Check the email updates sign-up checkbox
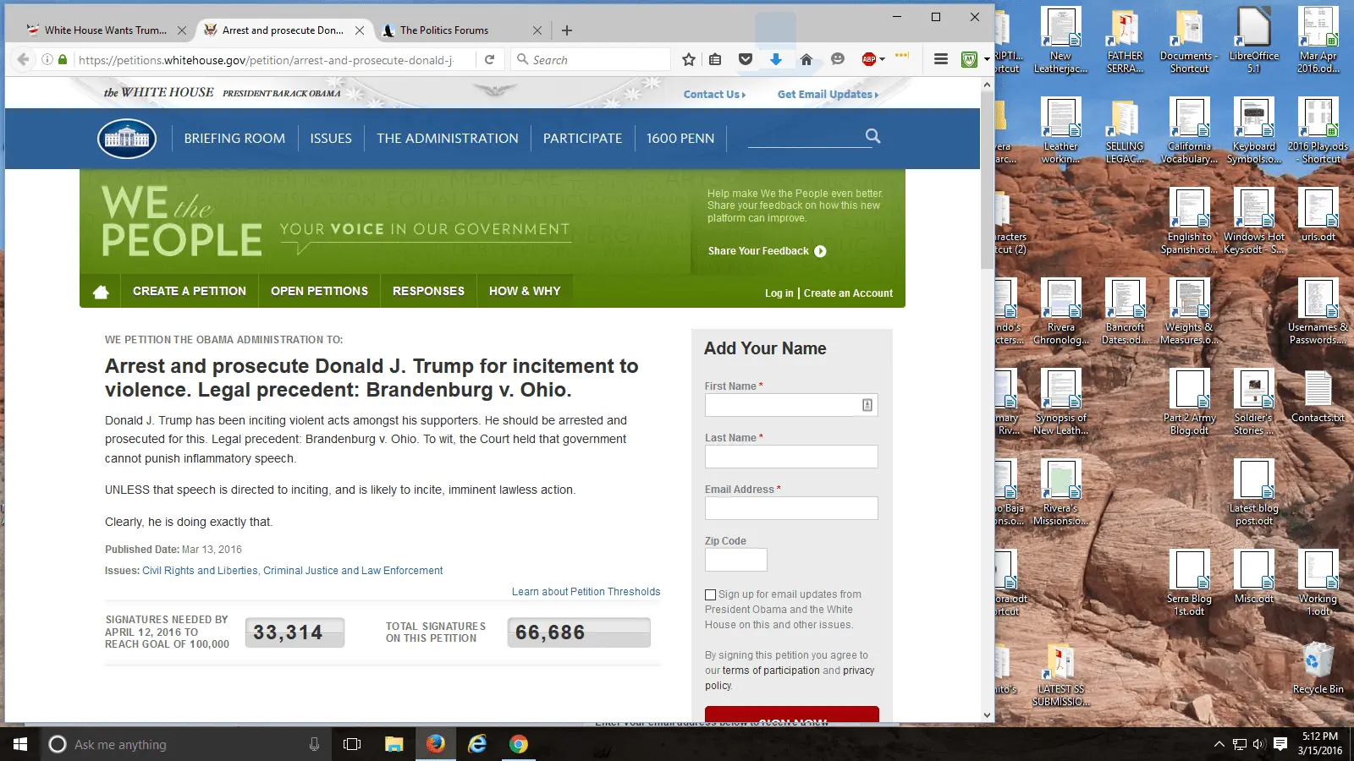This screenshot has height=761, width=1354. click(711, 595)
